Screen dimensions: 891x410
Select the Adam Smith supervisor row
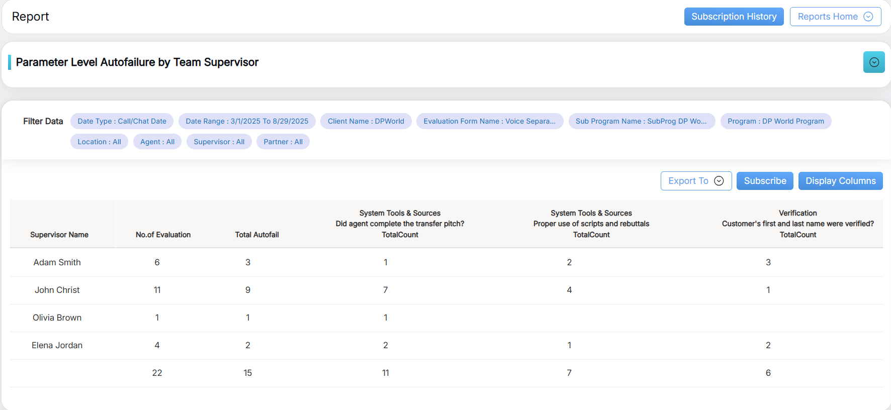click(57, 262)
